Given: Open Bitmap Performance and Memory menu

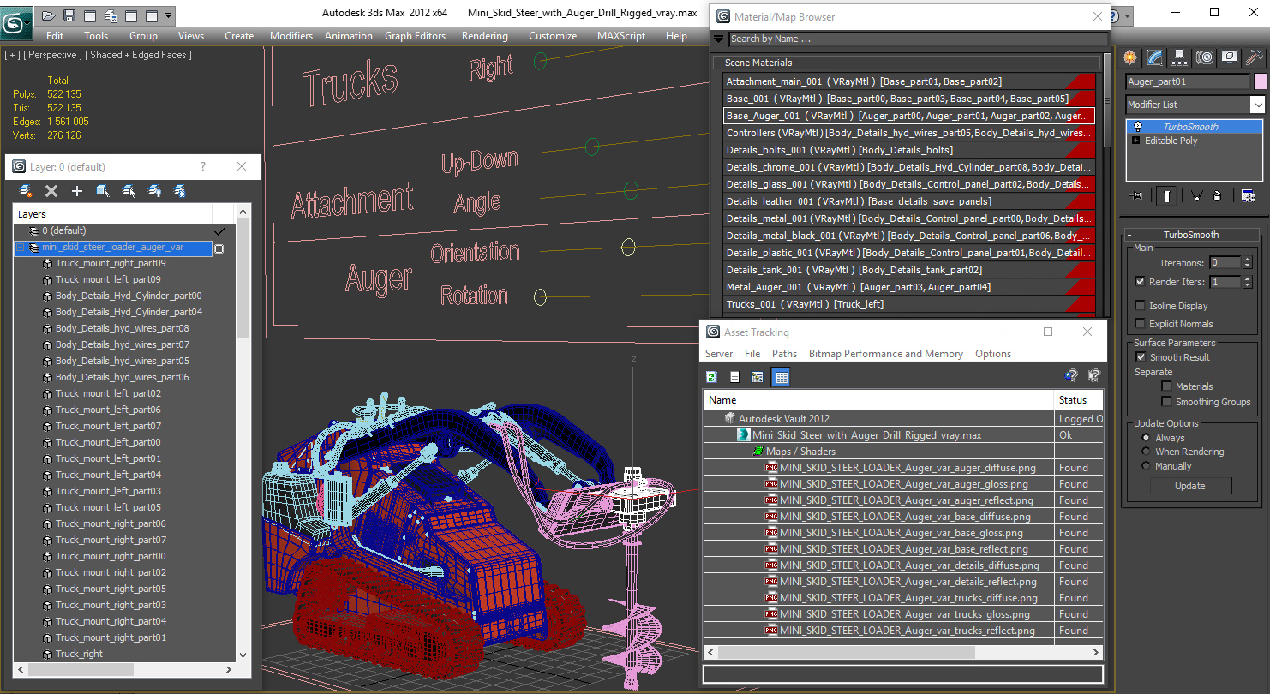Looking at the screenshot, I should point(886,354).
